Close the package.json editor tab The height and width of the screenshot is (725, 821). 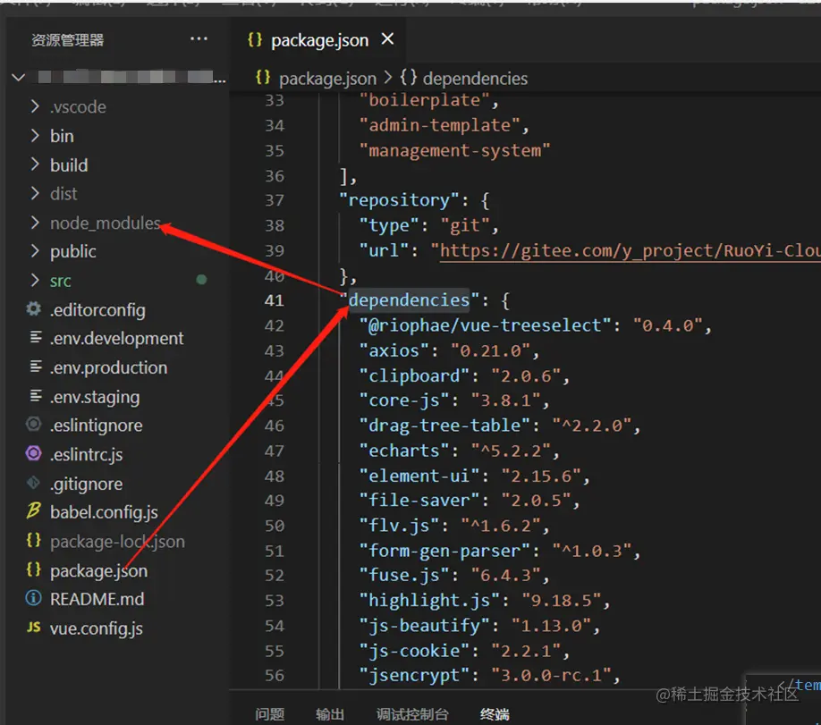point(387,38)
